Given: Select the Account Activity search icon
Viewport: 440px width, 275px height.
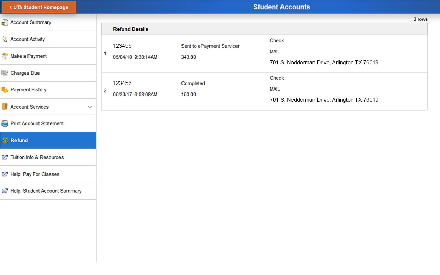Looking at the screenshot, I should pyautogui.click(x=5, y=39).
